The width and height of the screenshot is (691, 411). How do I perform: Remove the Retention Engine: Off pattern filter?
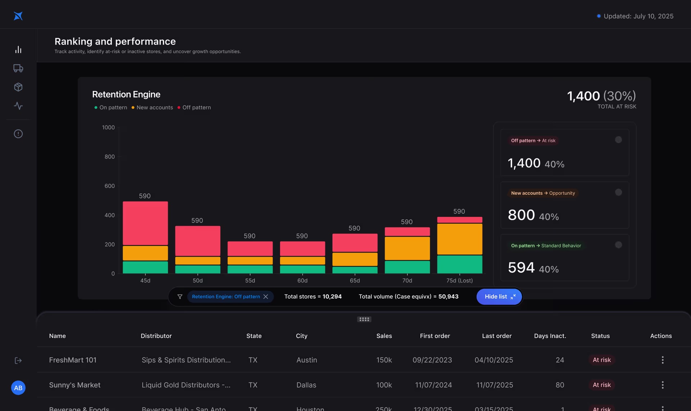[266, 296]
